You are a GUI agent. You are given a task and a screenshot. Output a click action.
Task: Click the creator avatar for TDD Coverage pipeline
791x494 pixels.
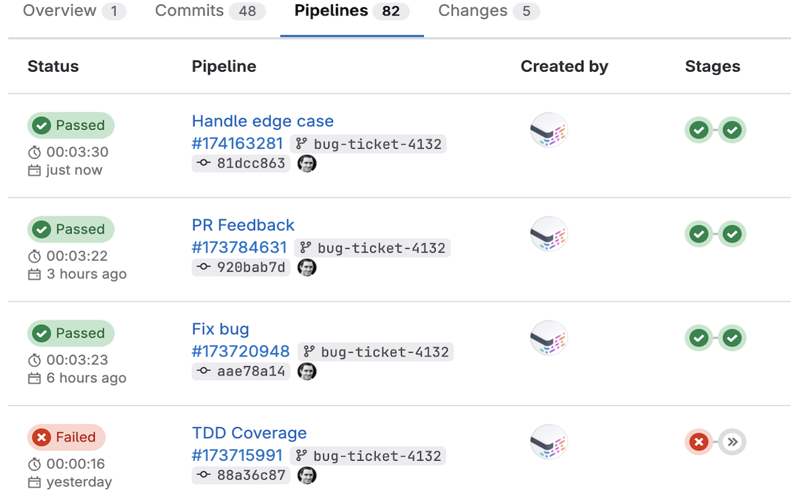pyautogui.click(x=549, y=442)
